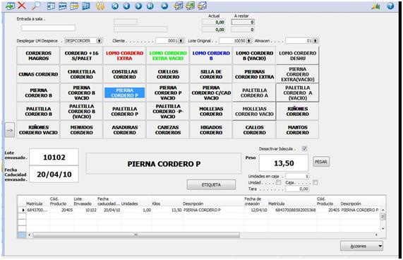The image size is (403, 260).
Task: Select the PALETILLA CORDERO A button
Action: coord(255,93)
